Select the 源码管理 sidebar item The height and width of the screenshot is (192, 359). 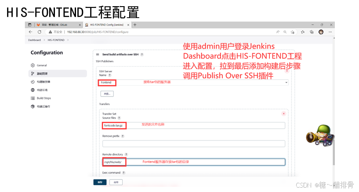tap(58, 74)
